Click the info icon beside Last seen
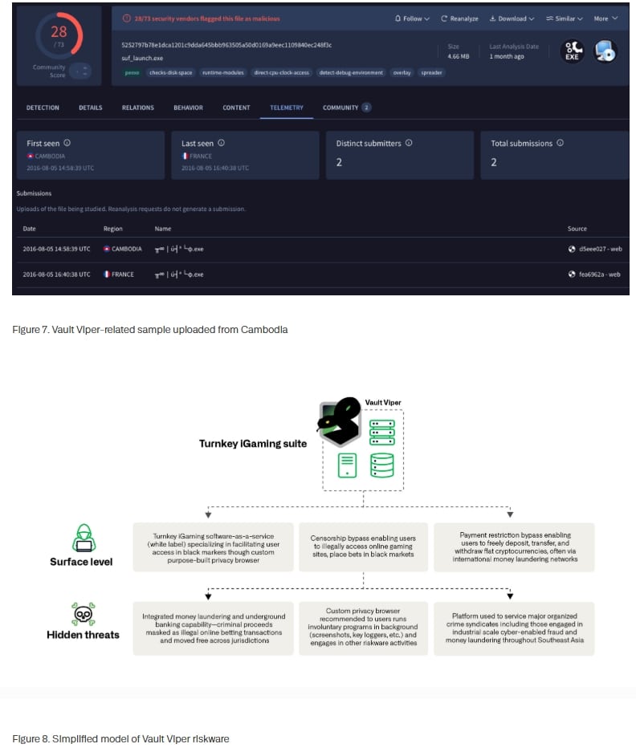 [221, 143]
